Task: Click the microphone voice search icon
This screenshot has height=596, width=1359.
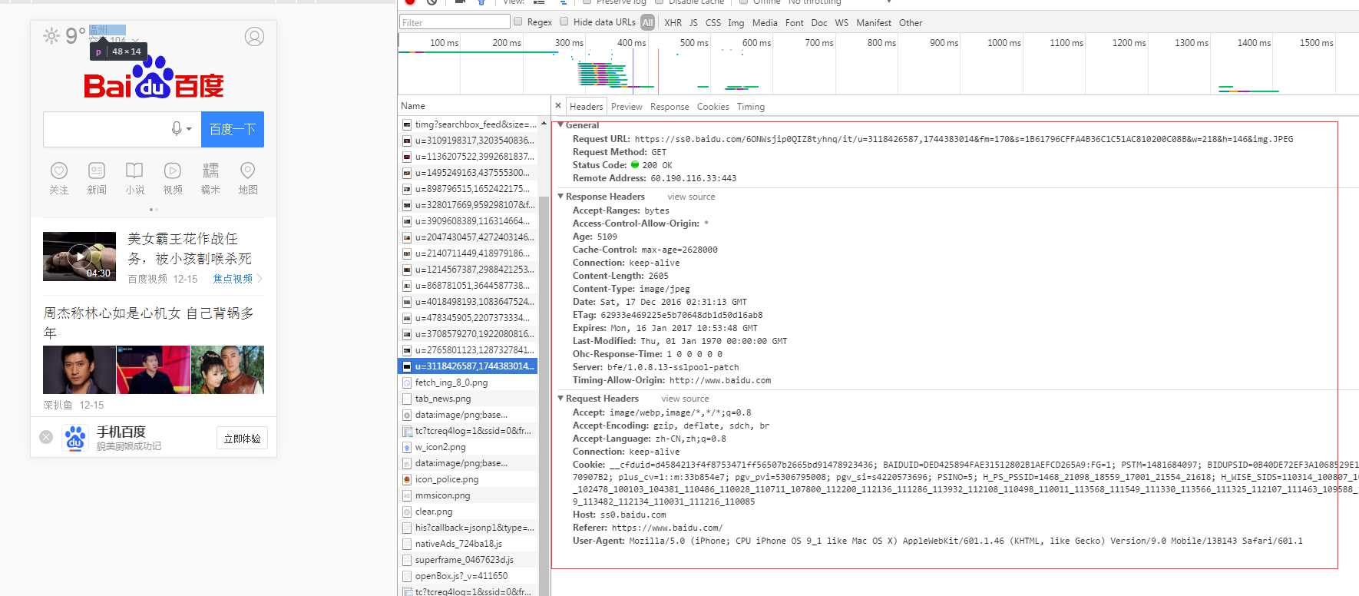Action: point(177,129)
